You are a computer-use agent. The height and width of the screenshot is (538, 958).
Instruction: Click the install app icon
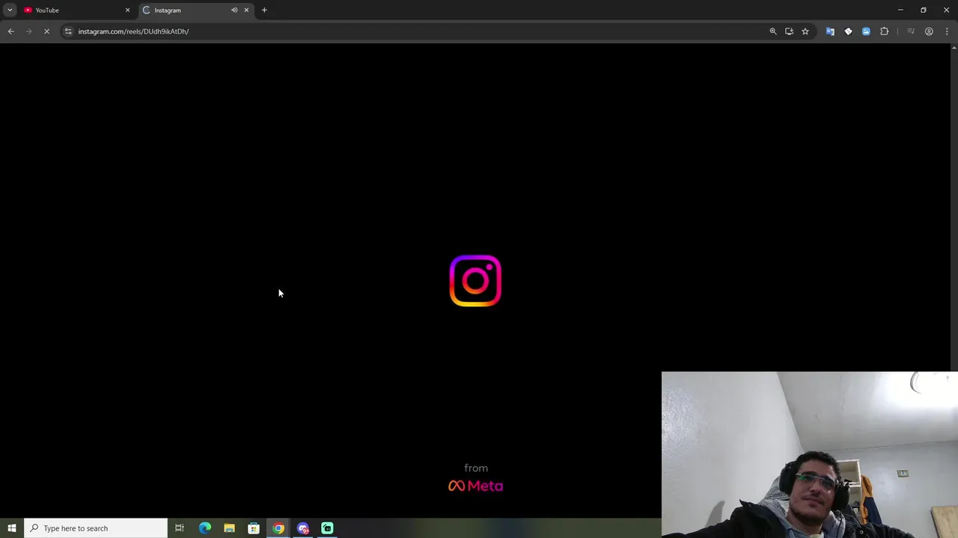(789, 31)
